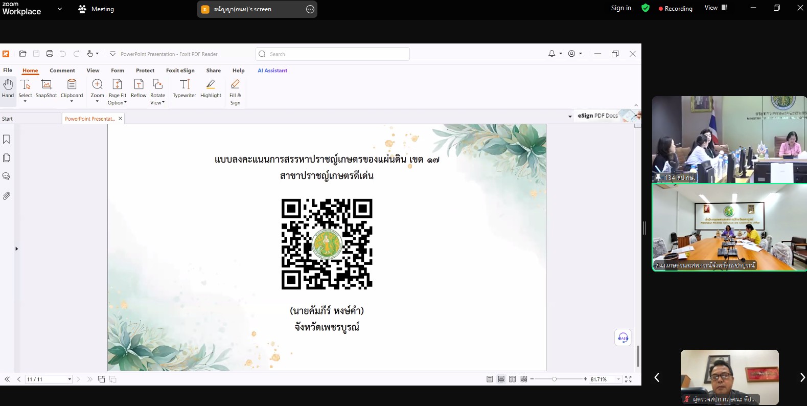The width and height of the screenshot is (807, 406).
Task: Click the Zoom security shield icon
Action: tap(645, 8)
